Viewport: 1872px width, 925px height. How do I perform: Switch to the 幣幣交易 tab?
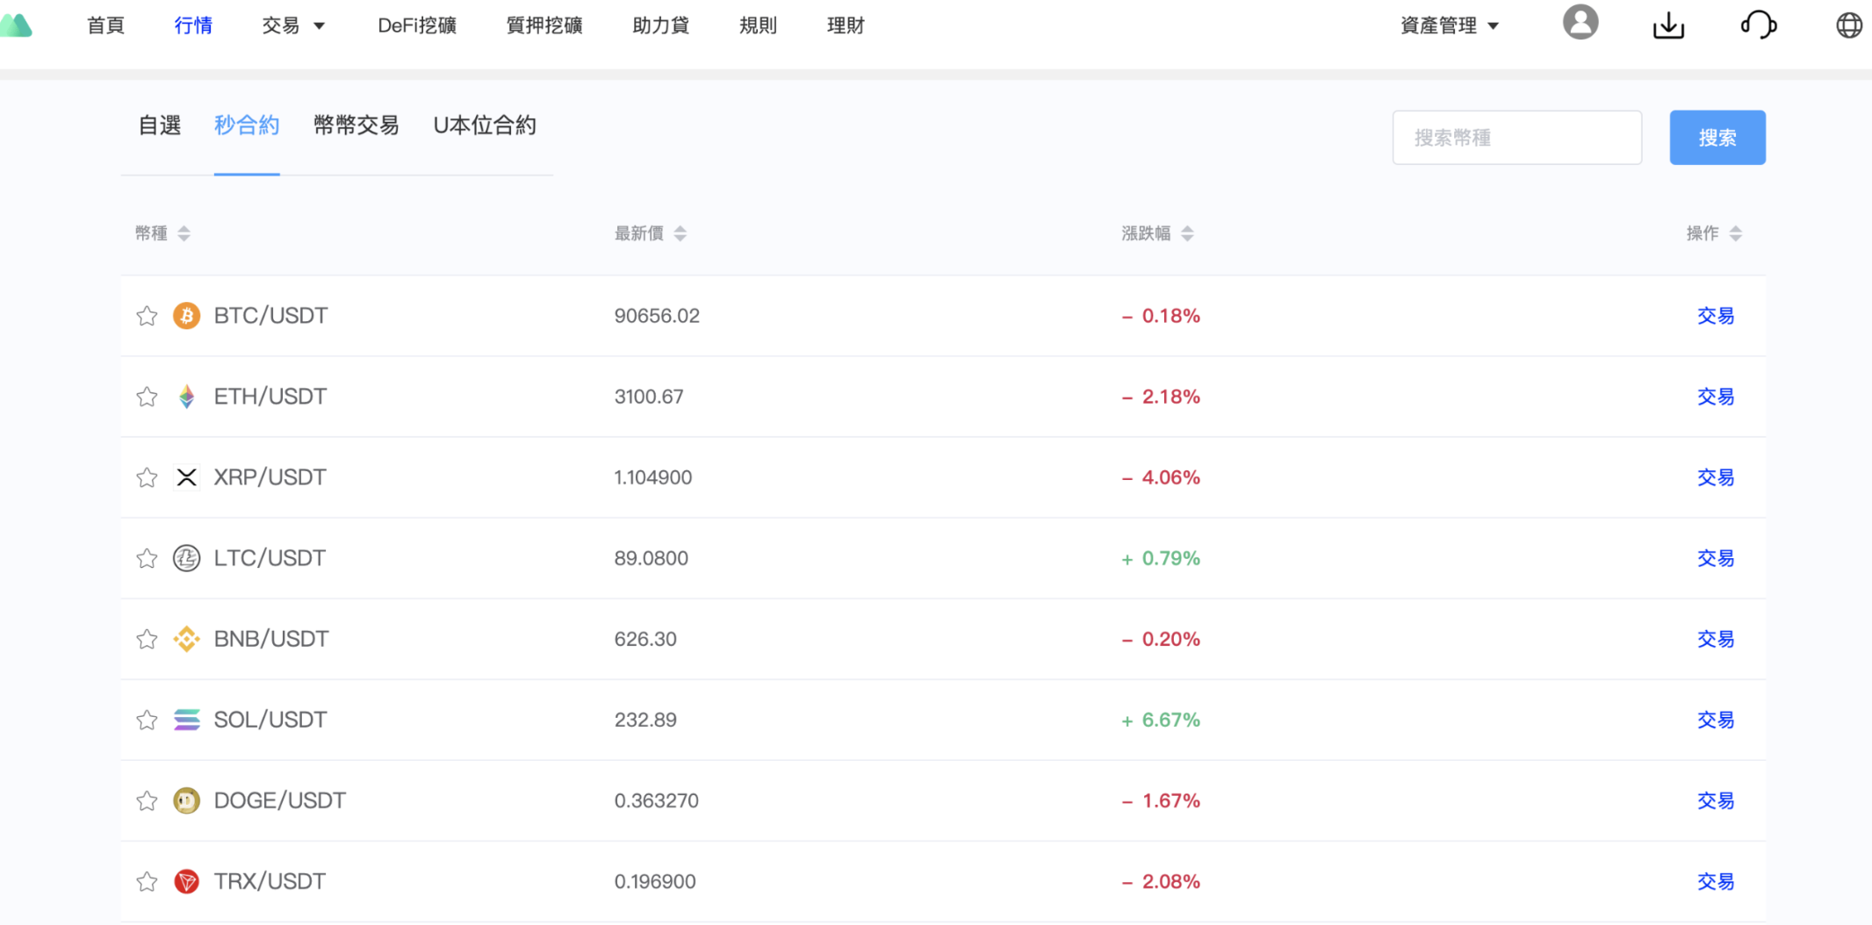(356, 125)
